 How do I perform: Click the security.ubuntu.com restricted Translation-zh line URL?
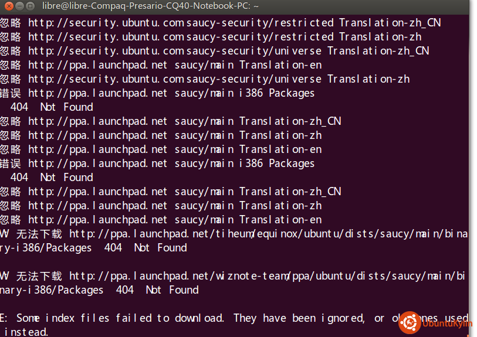tap(225, 37)
